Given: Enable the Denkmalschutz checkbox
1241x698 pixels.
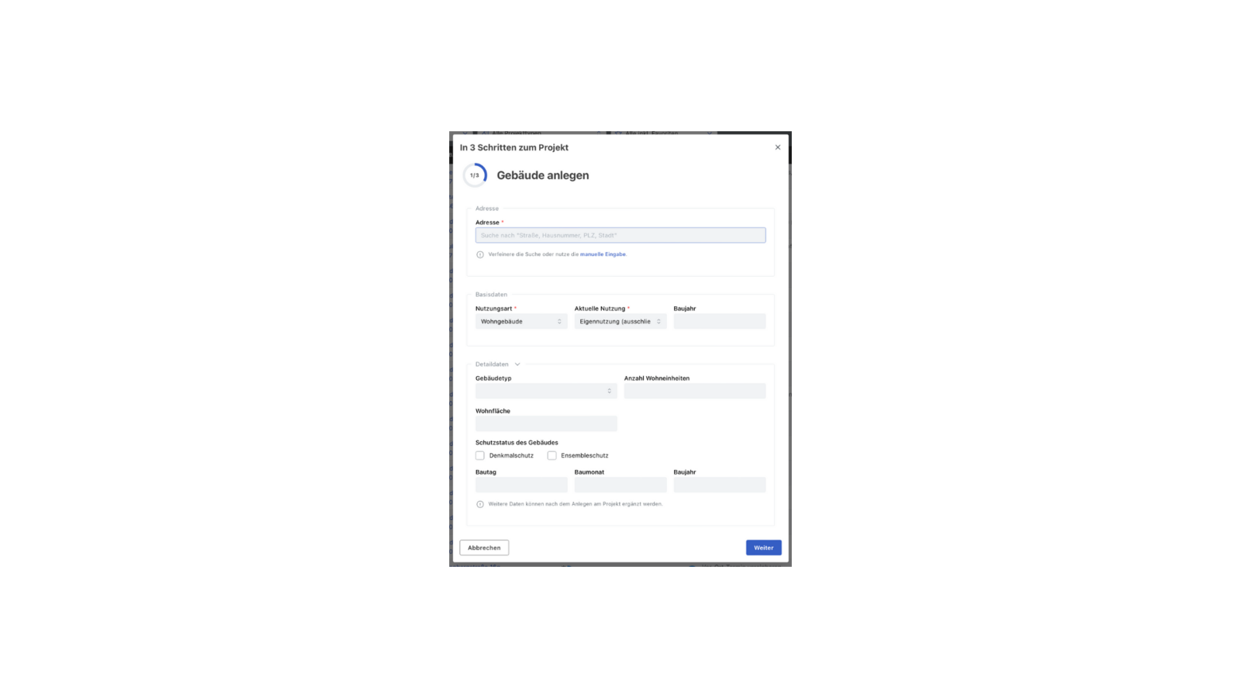Looking at the screenshot, I should pos(480,455).
